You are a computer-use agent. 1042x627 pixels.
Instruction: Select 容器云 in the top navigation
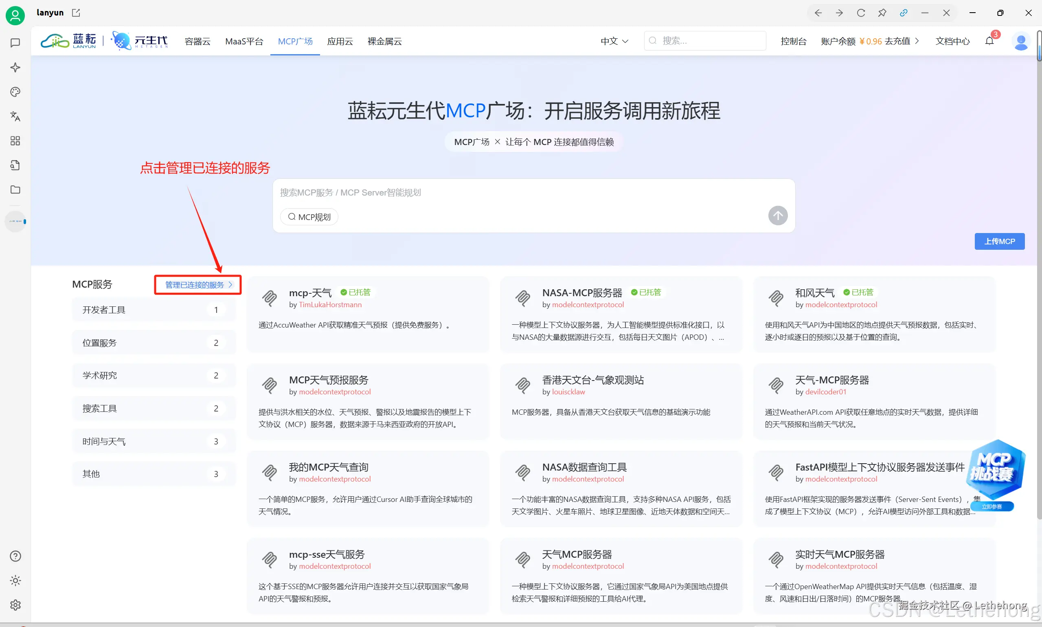coord(197,41)
